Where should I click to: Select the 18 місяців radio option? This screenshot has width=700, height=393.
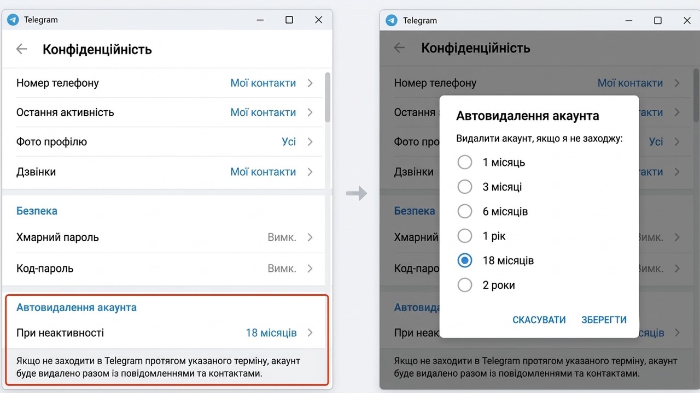pos(465,260)
